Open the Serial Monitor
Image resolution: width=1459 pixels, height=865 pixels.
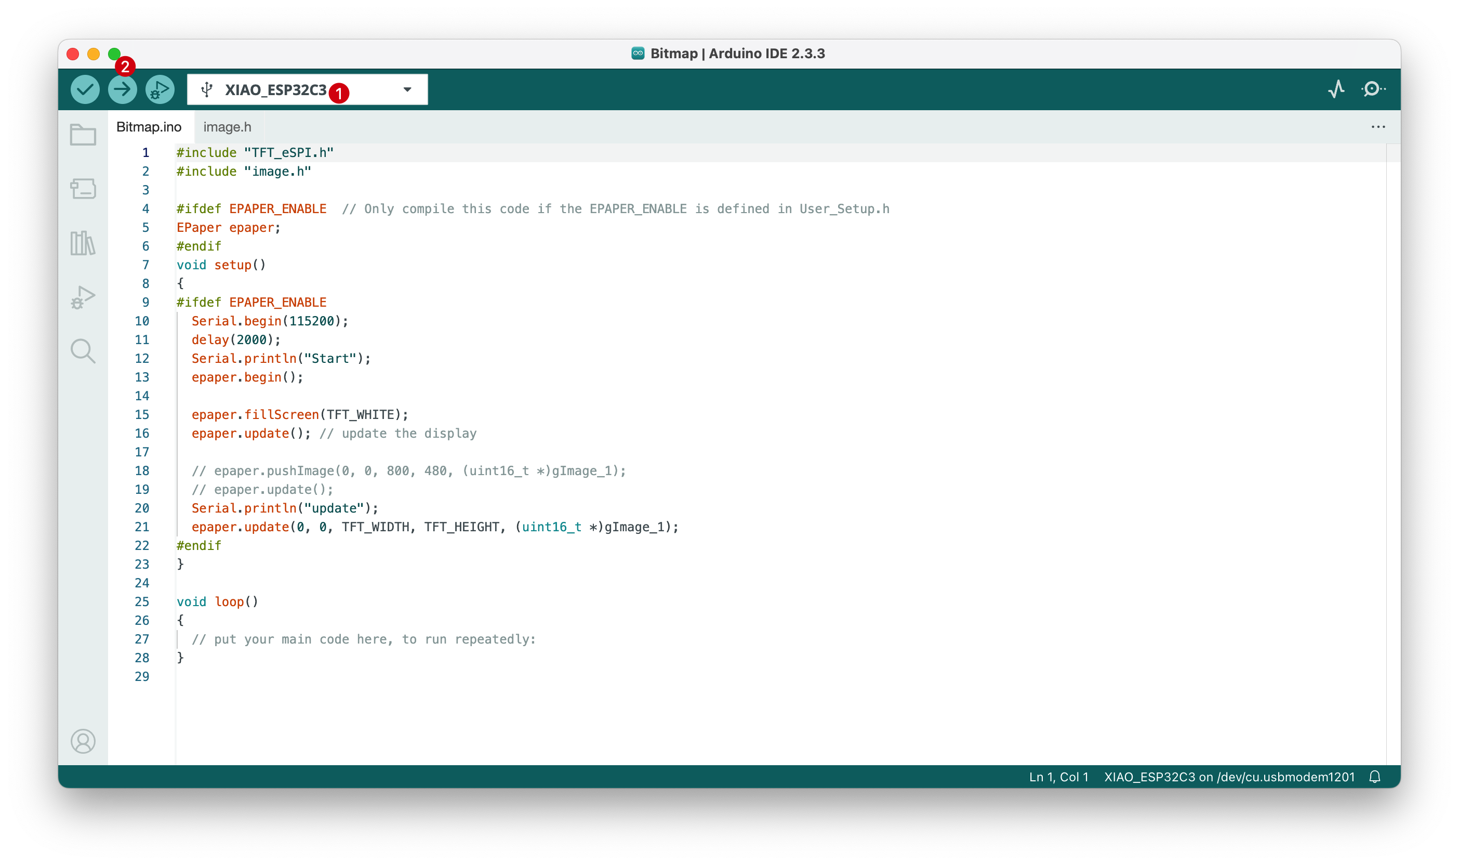[x=1373, y=89]
